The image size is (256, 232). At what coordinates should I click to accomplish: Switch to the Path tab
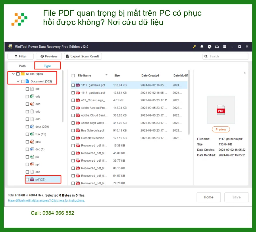22,66
